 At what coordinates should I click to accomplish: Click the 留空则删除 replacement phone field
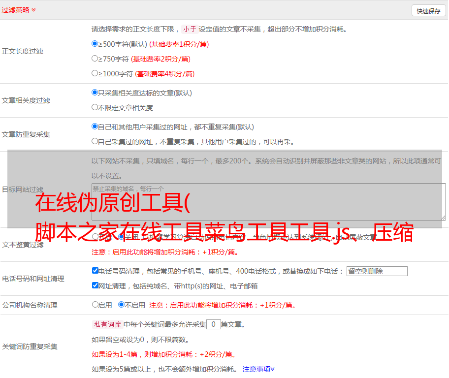pos(377,271)
